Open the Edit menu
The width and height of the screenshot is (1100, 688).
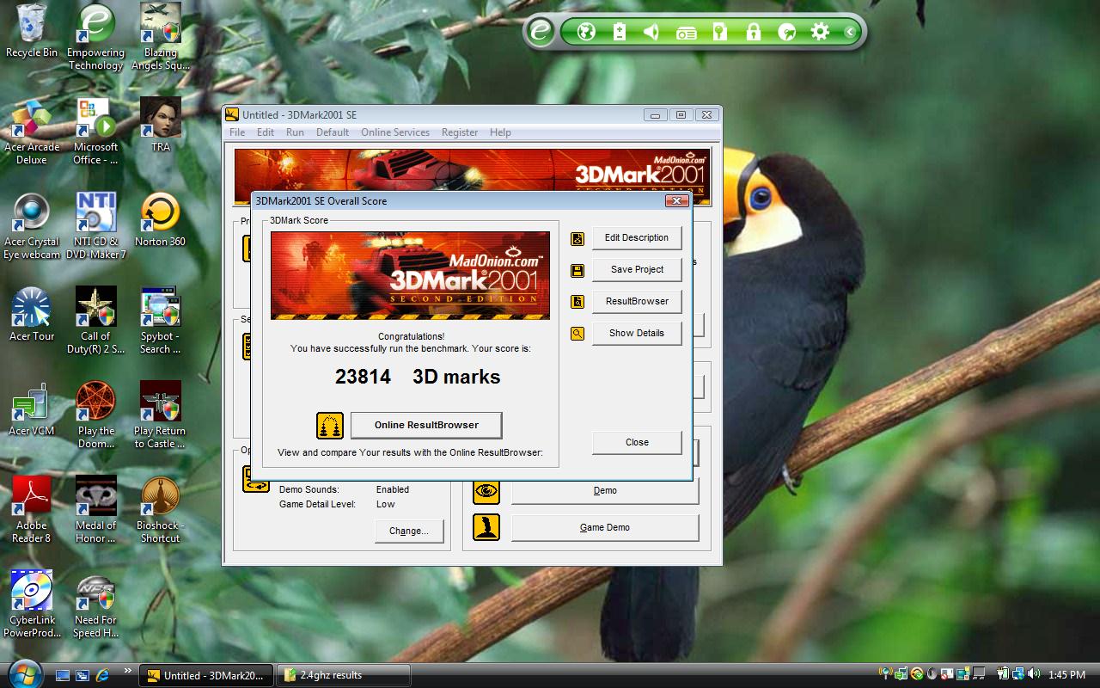266,132
